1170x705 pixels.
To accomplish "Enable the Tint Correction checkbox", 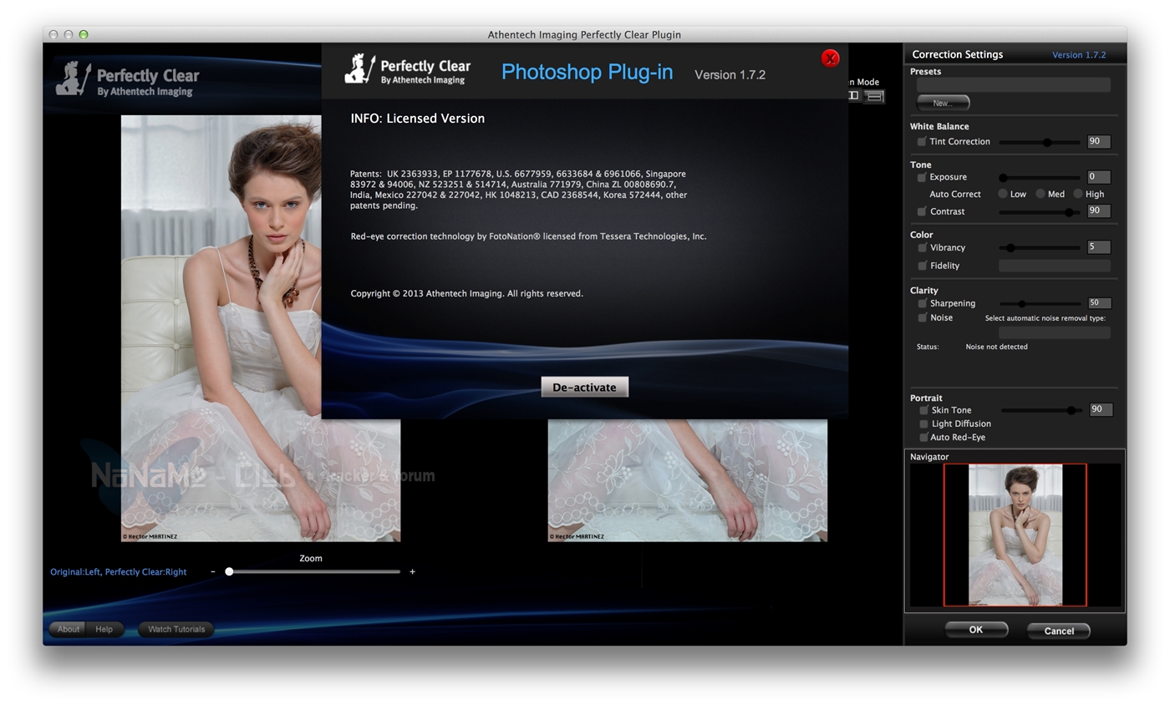I will click(922, 142).
